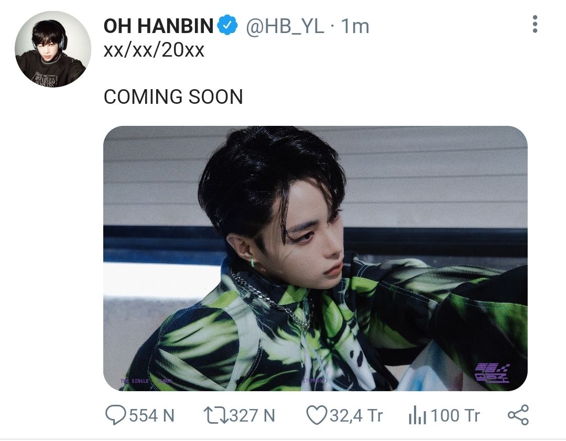Click the COMING SOON tweet text
Screen dimensions: 566x441
tap(173, 97)
